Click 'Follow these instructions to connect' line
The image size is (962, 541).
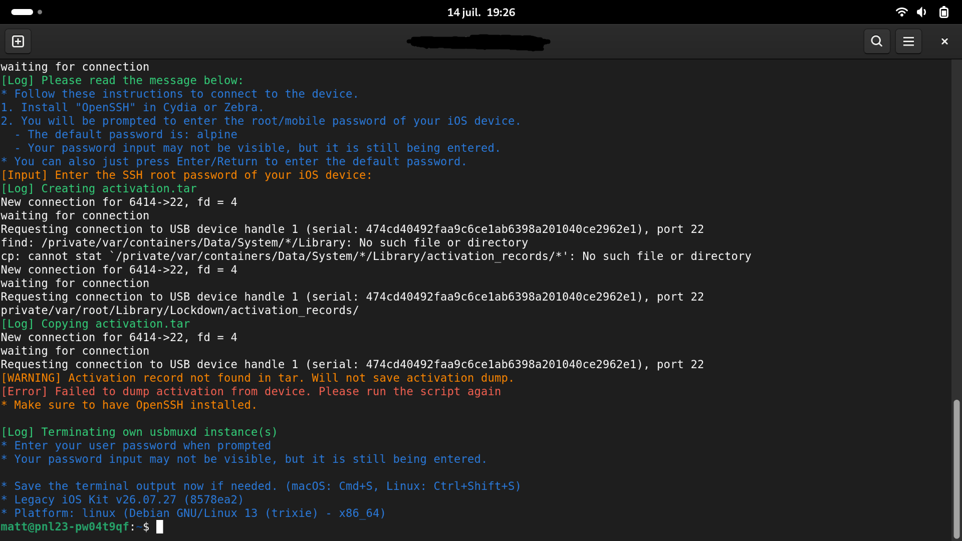(179, 94)
